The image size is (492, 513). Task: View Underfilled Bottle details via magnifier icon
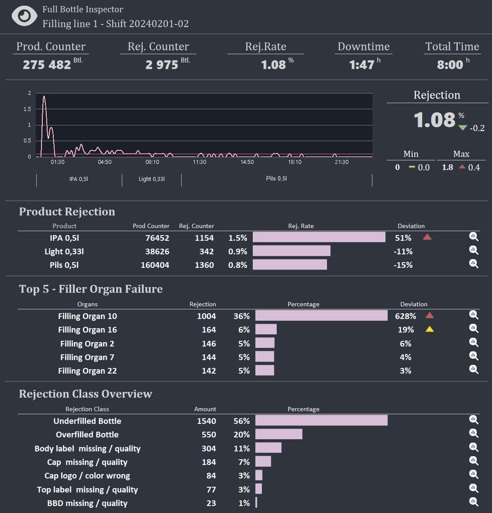pyautogui.click(x=474, y=419)
